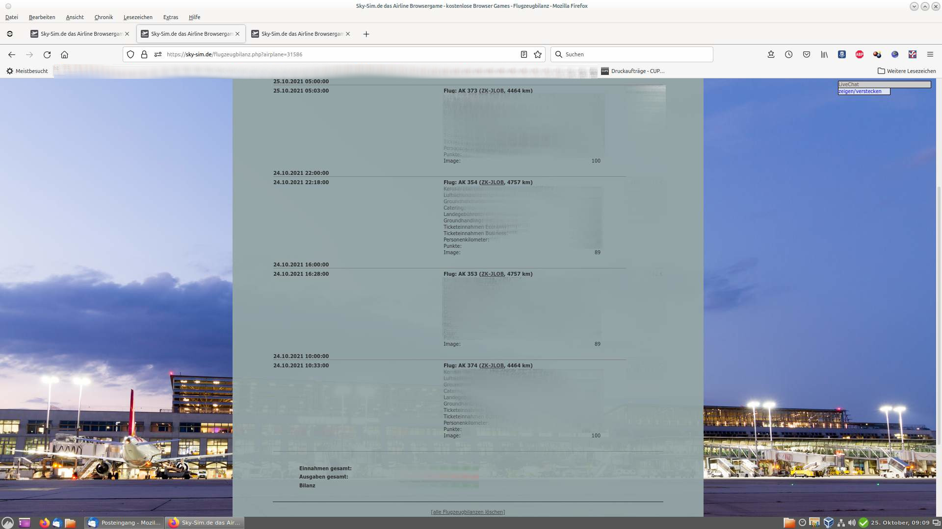This screenshot has width=942, height=529.
Task: Reload the current page
Action: [47, 54]
